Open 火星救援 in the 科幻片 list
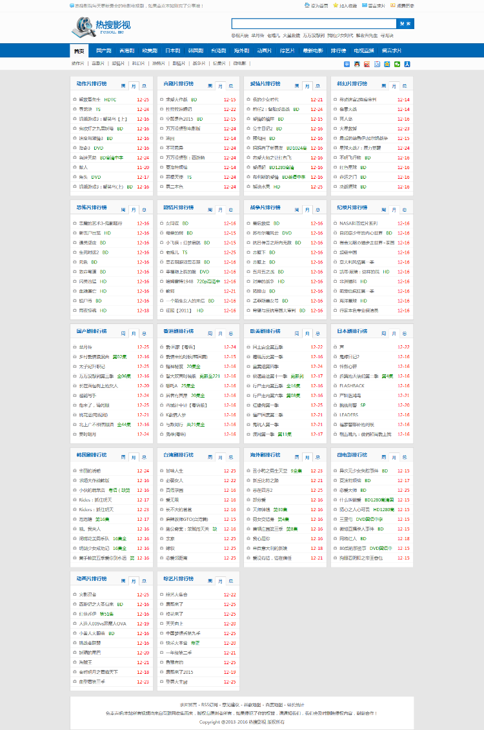The width and height of the screenshot is (484, 730). pos(348,129)
